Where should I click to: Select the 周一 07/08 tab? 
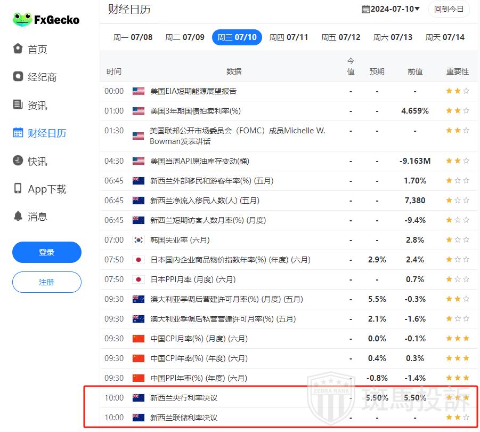133,37
